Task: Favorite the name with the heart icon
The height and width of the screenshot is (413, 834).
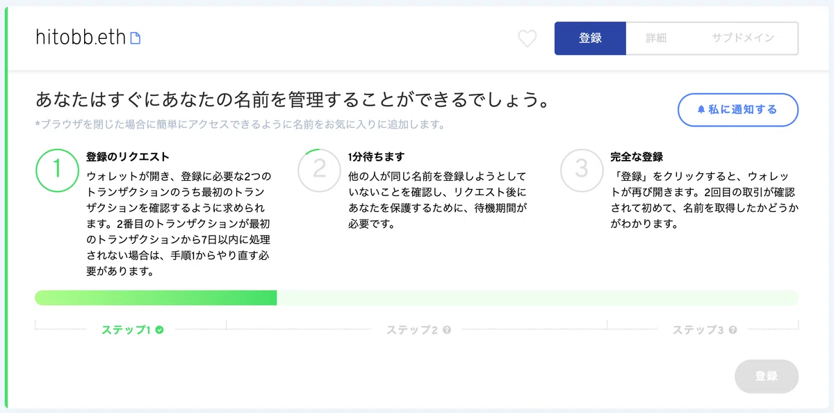Action: [x=528, y=39]
